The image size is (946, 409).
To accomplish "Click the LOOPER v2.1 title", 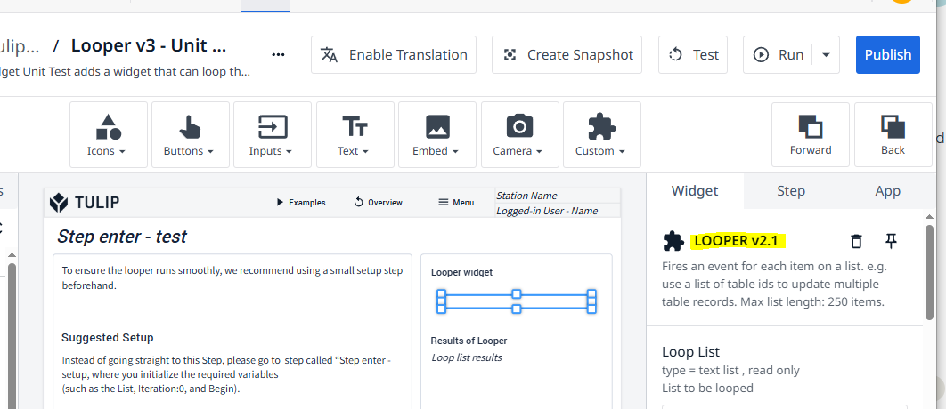I will pos(738,241).
